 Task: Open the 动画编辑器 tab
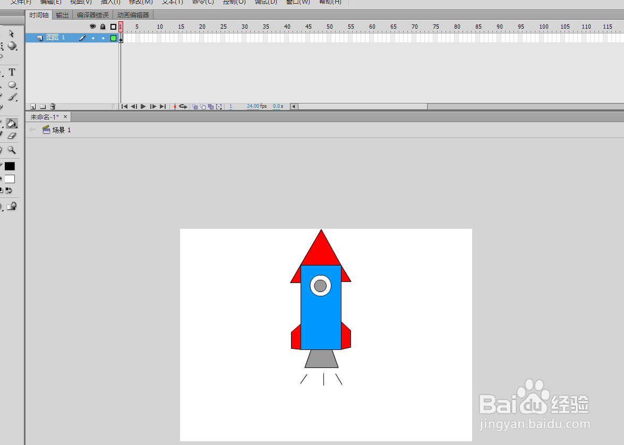tap(134, 15)
